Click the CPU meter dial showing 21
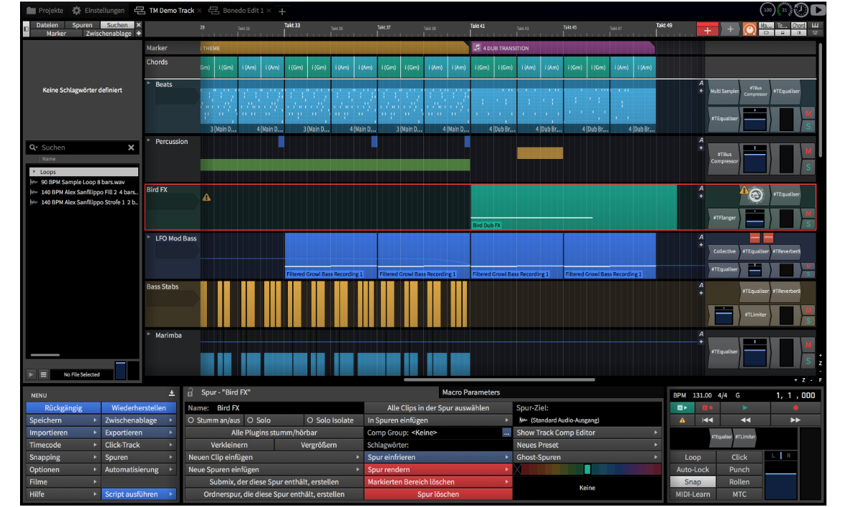The image size is (845, 507). 784,10
